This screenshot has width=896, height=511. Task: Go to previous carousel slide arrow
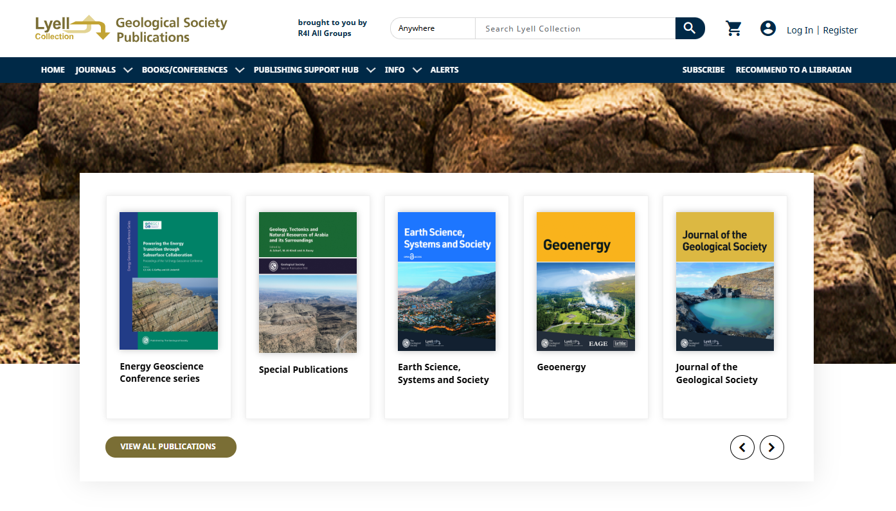(x=742, y=447)
